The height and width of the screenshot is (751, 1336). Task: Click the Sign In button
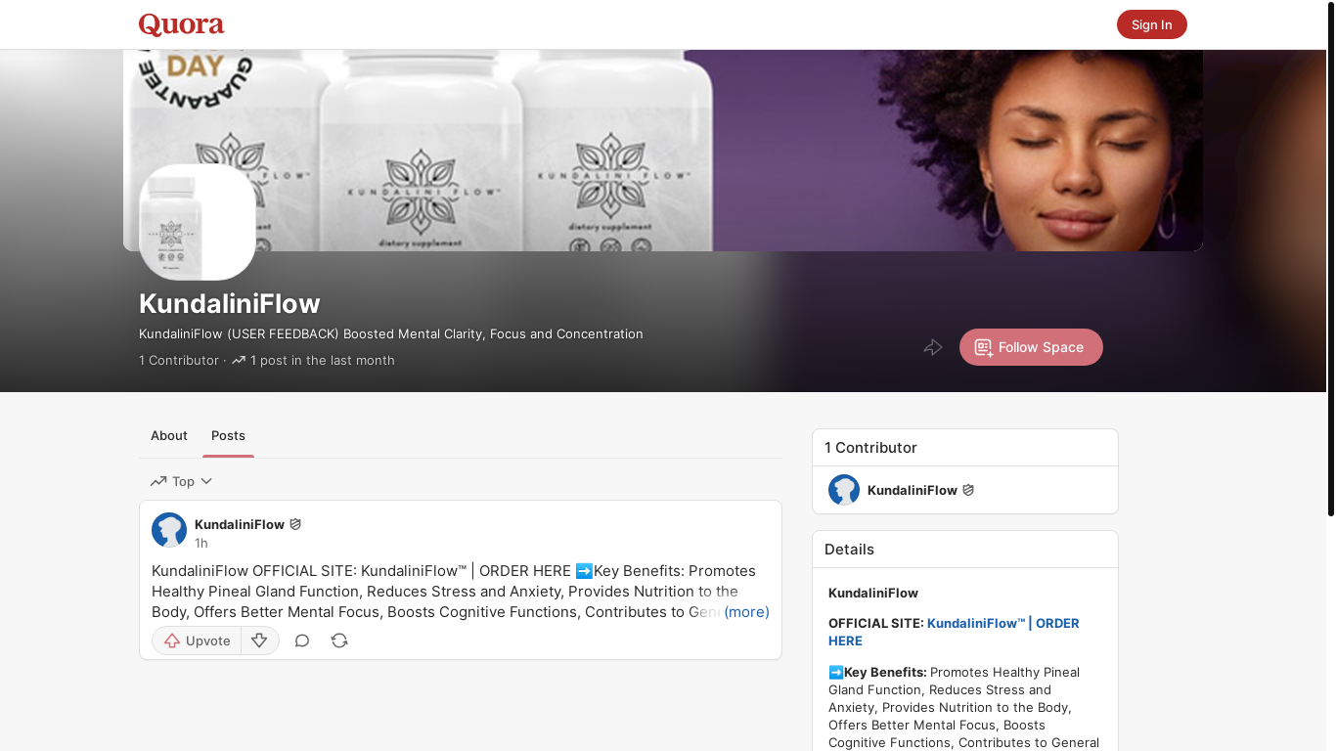tap(1151, 24)
